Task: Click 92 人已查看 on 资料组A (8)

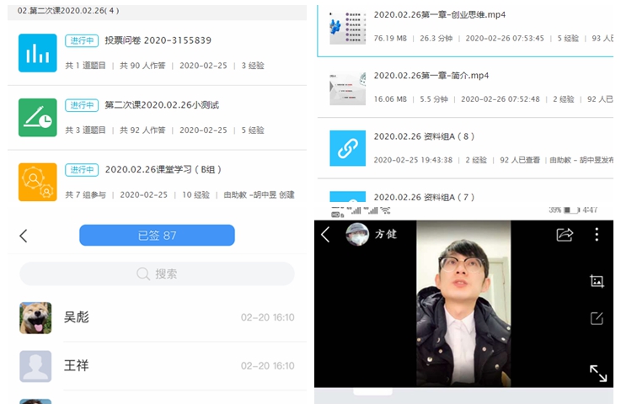Action: [x=520, y=160]
